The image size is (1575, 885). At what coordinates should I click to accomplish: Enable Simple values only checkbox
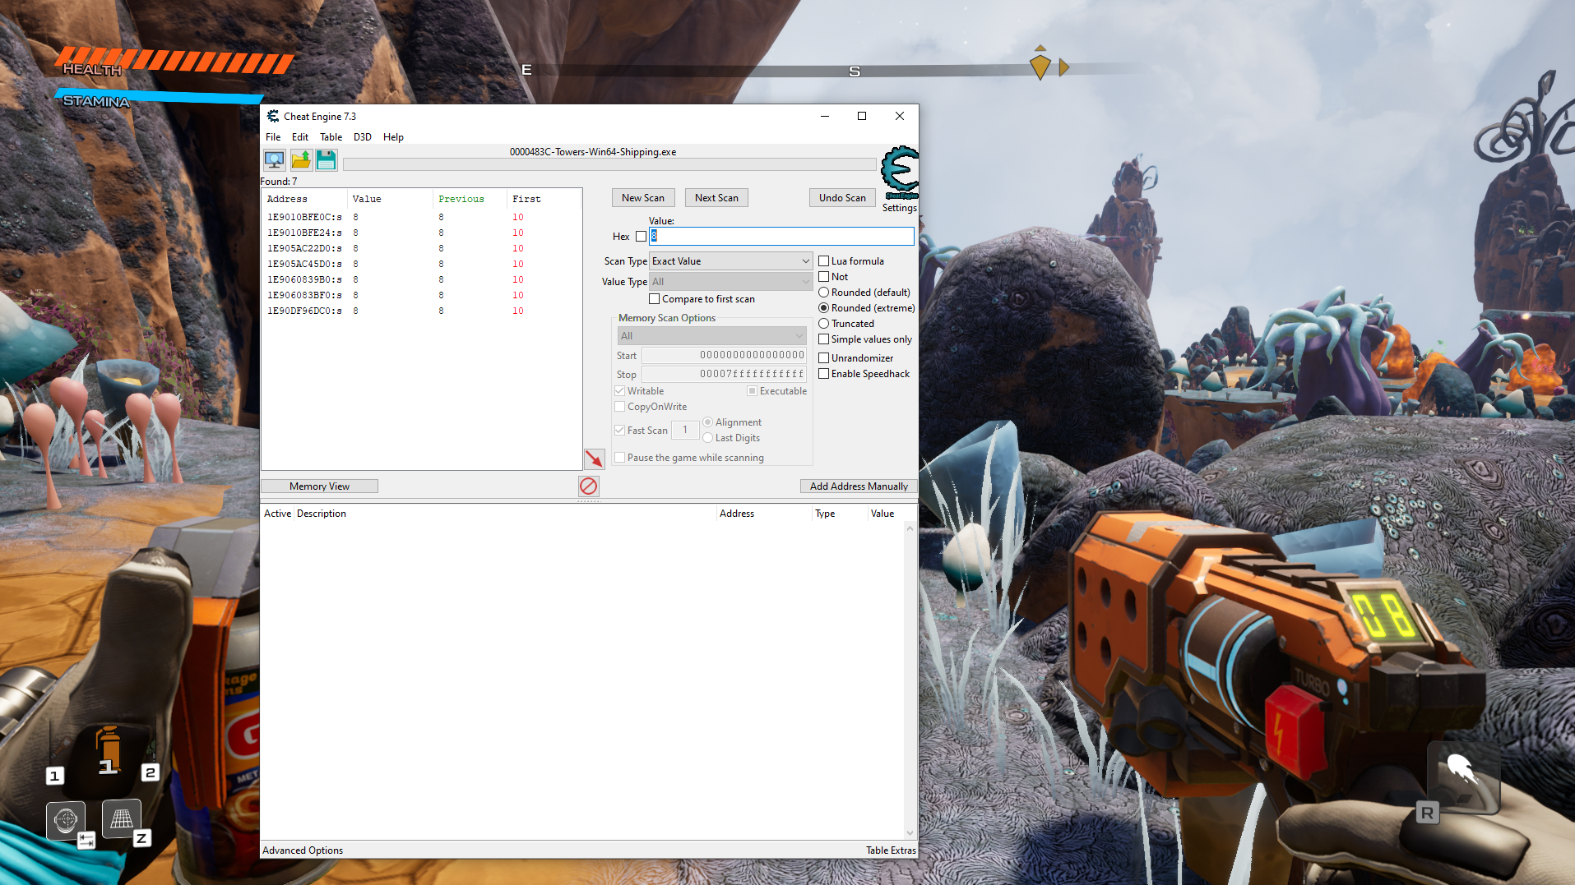pos(823,339)
